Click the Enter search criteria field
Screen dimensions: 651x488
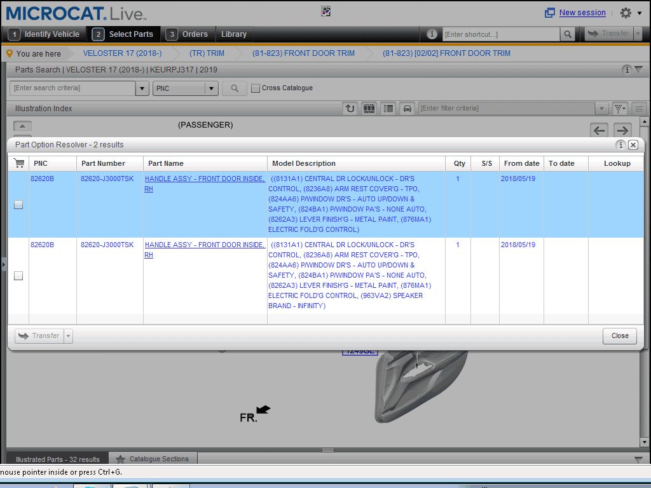pyautogui.click(x=73, y=88)
